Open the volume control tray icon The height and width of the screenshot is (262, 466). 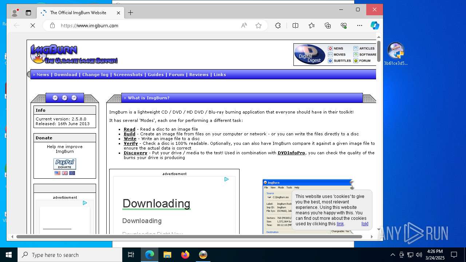[419, 255]
